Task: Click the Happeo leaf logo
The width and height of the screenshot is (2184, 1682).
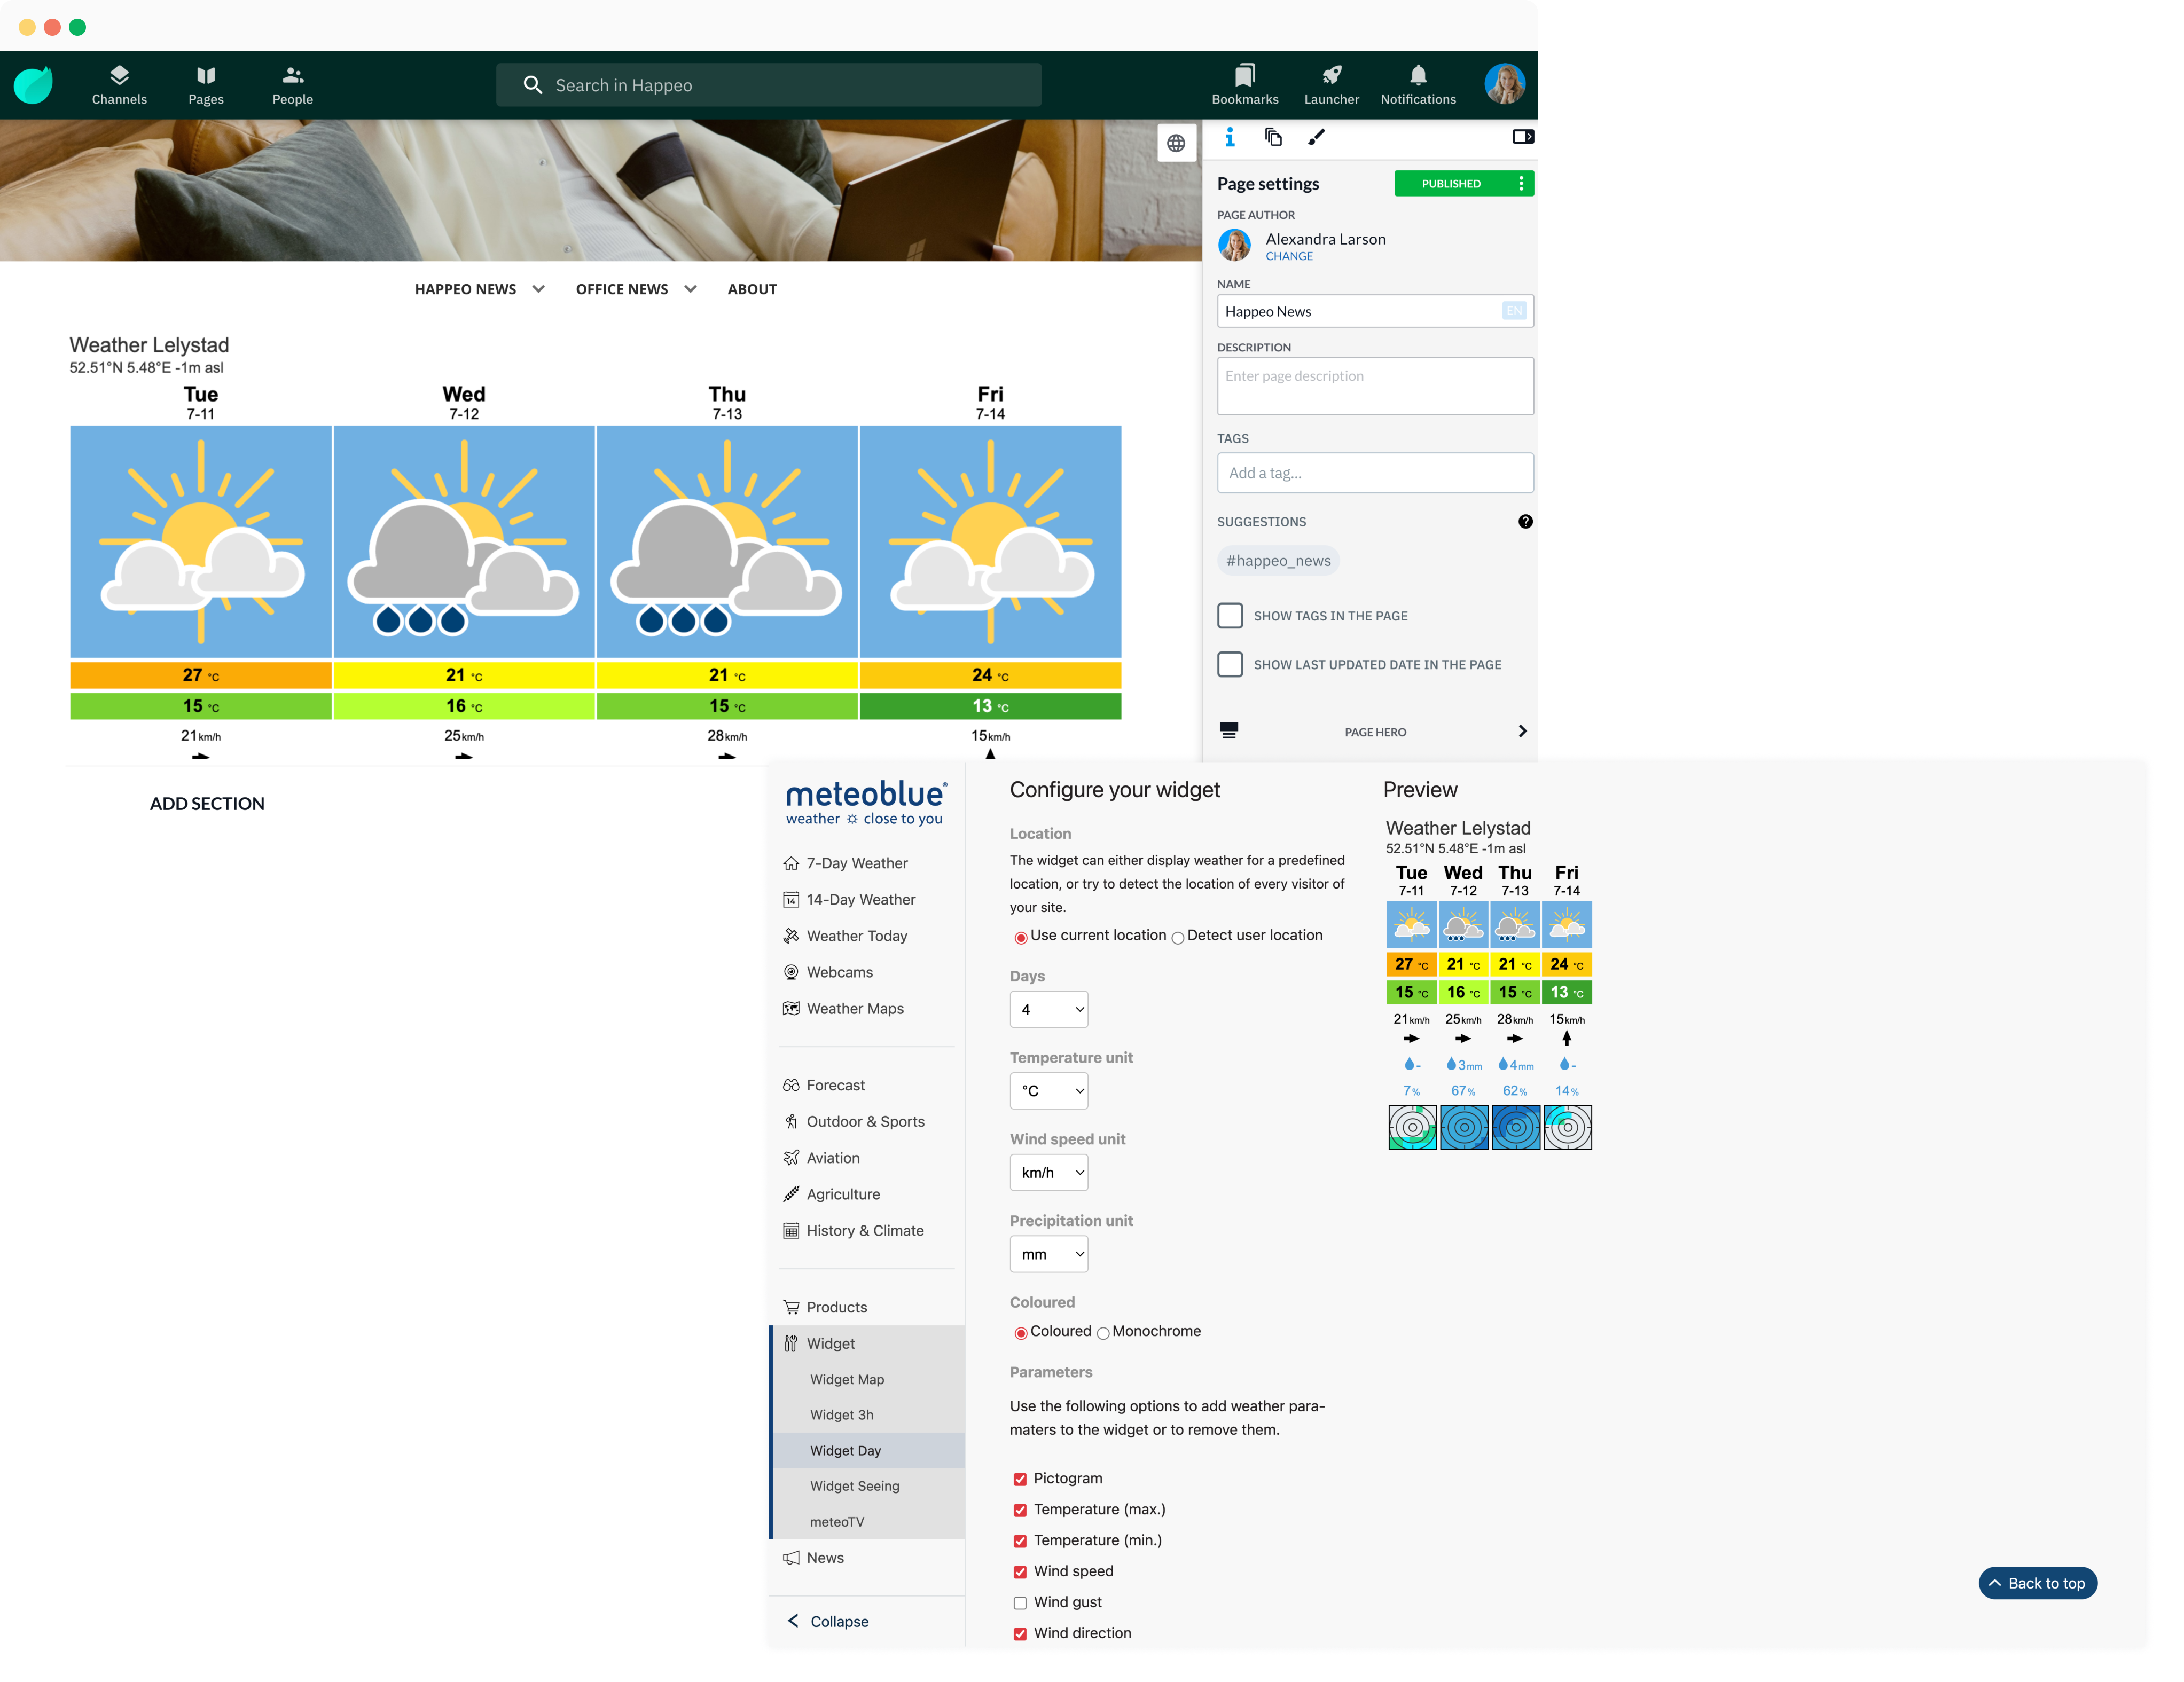Action: [33, 85]
